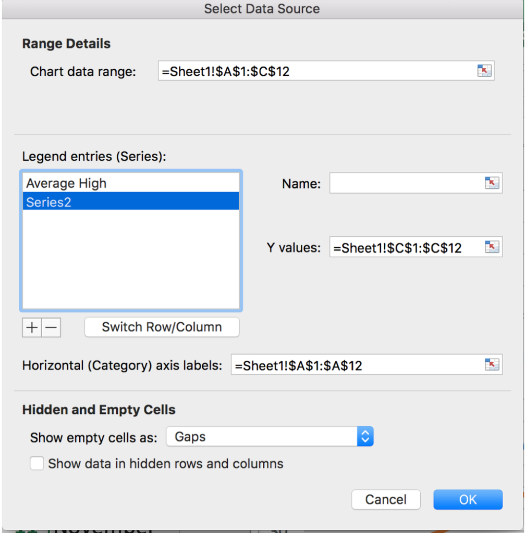Select Series2 in the legend entries list
525x533 pixels.
[48, 202]
